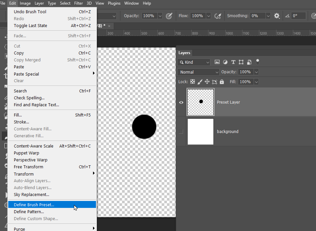Enable airbrush-style build-up in the options bar
The image size is (316, 231).
point(217,16)
